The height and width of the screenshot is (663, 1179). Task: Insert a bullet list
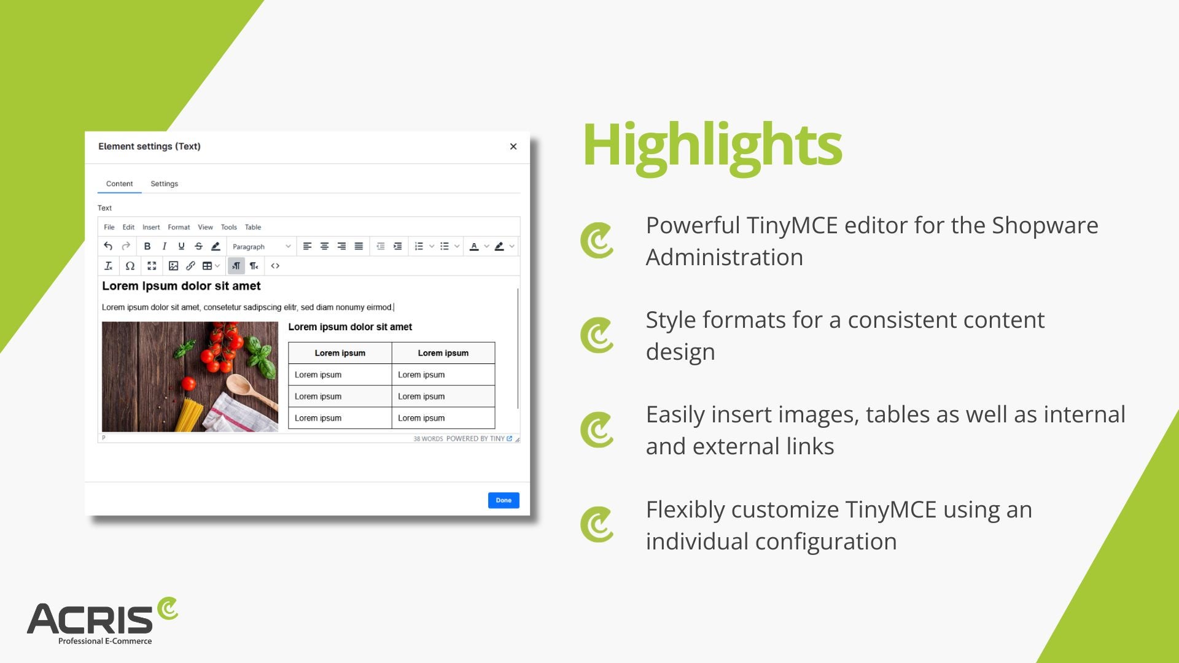pyautogui.click(x=445, y=246)
